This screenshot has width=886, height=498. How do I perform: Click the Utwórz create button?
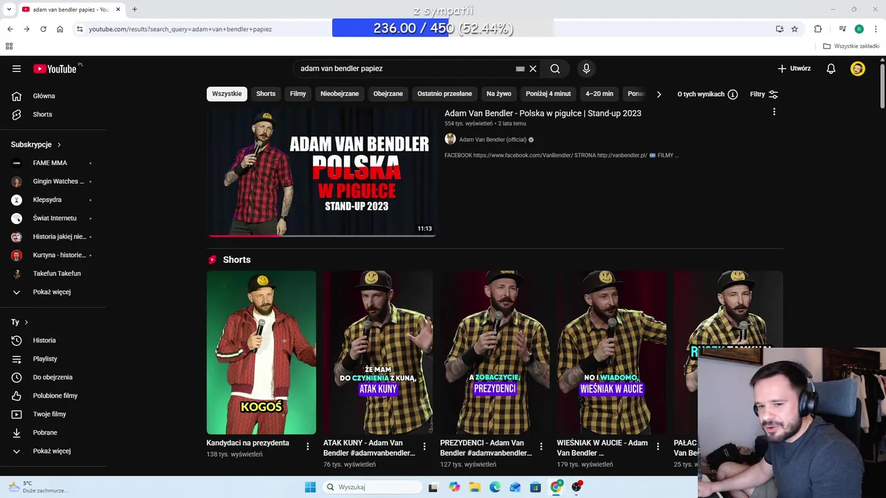(794, 68)
